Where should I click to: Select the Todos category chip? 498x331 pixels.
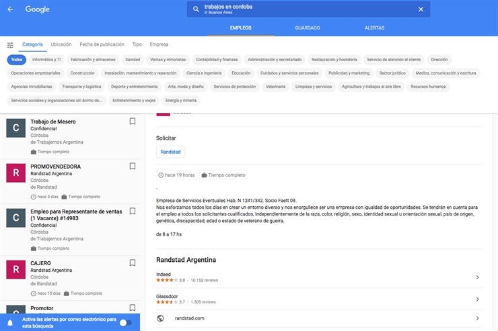(16, 60)
